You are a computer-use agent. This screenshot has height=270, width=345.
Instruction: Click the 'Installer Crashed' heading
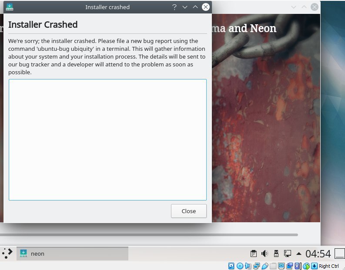43,25
